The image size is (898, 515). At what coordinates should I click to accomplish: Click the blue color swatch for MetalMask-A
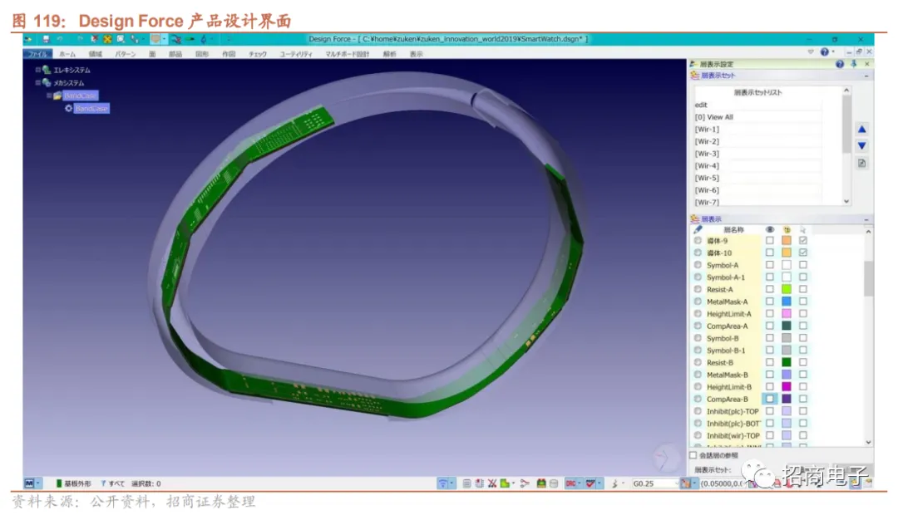[x=787, y=302]
